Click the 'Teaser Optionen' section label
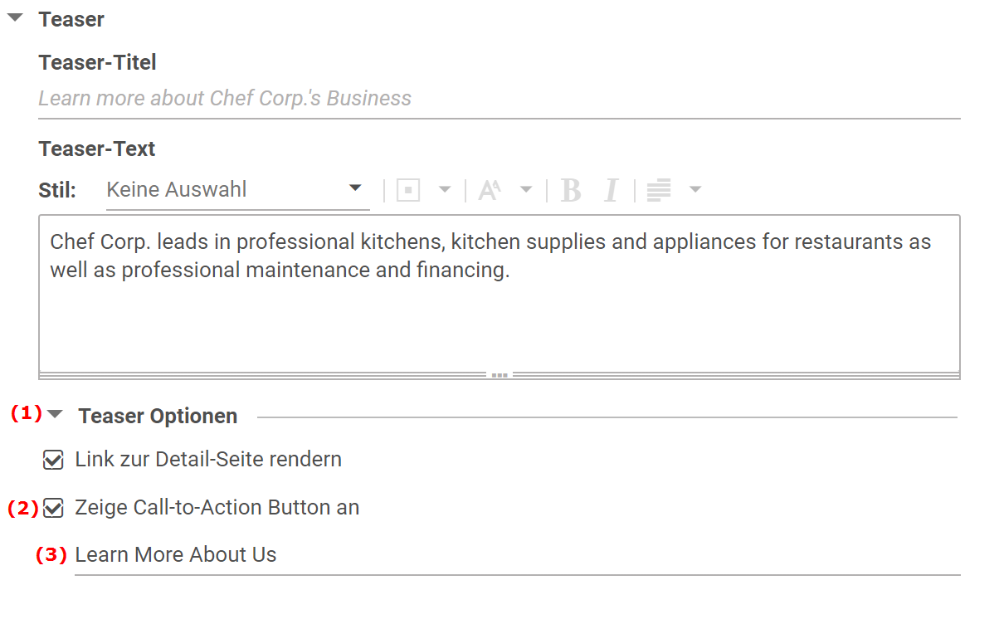The image size is (999, 629). [158, 416]
